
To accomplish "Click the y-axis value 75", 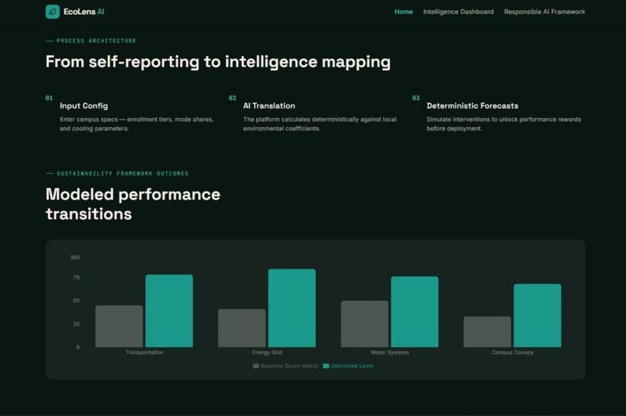I will [x=76, y=277].
